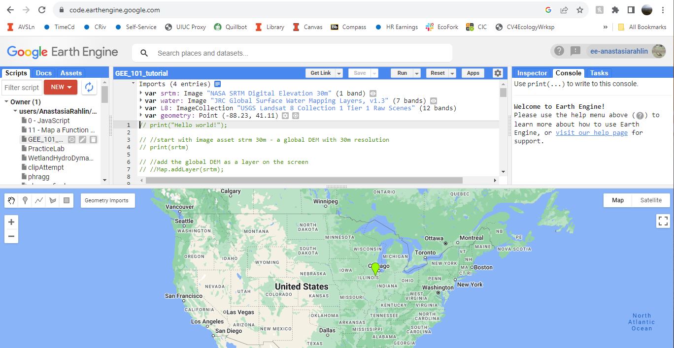Select the Draw a line tool

[39, 200]
